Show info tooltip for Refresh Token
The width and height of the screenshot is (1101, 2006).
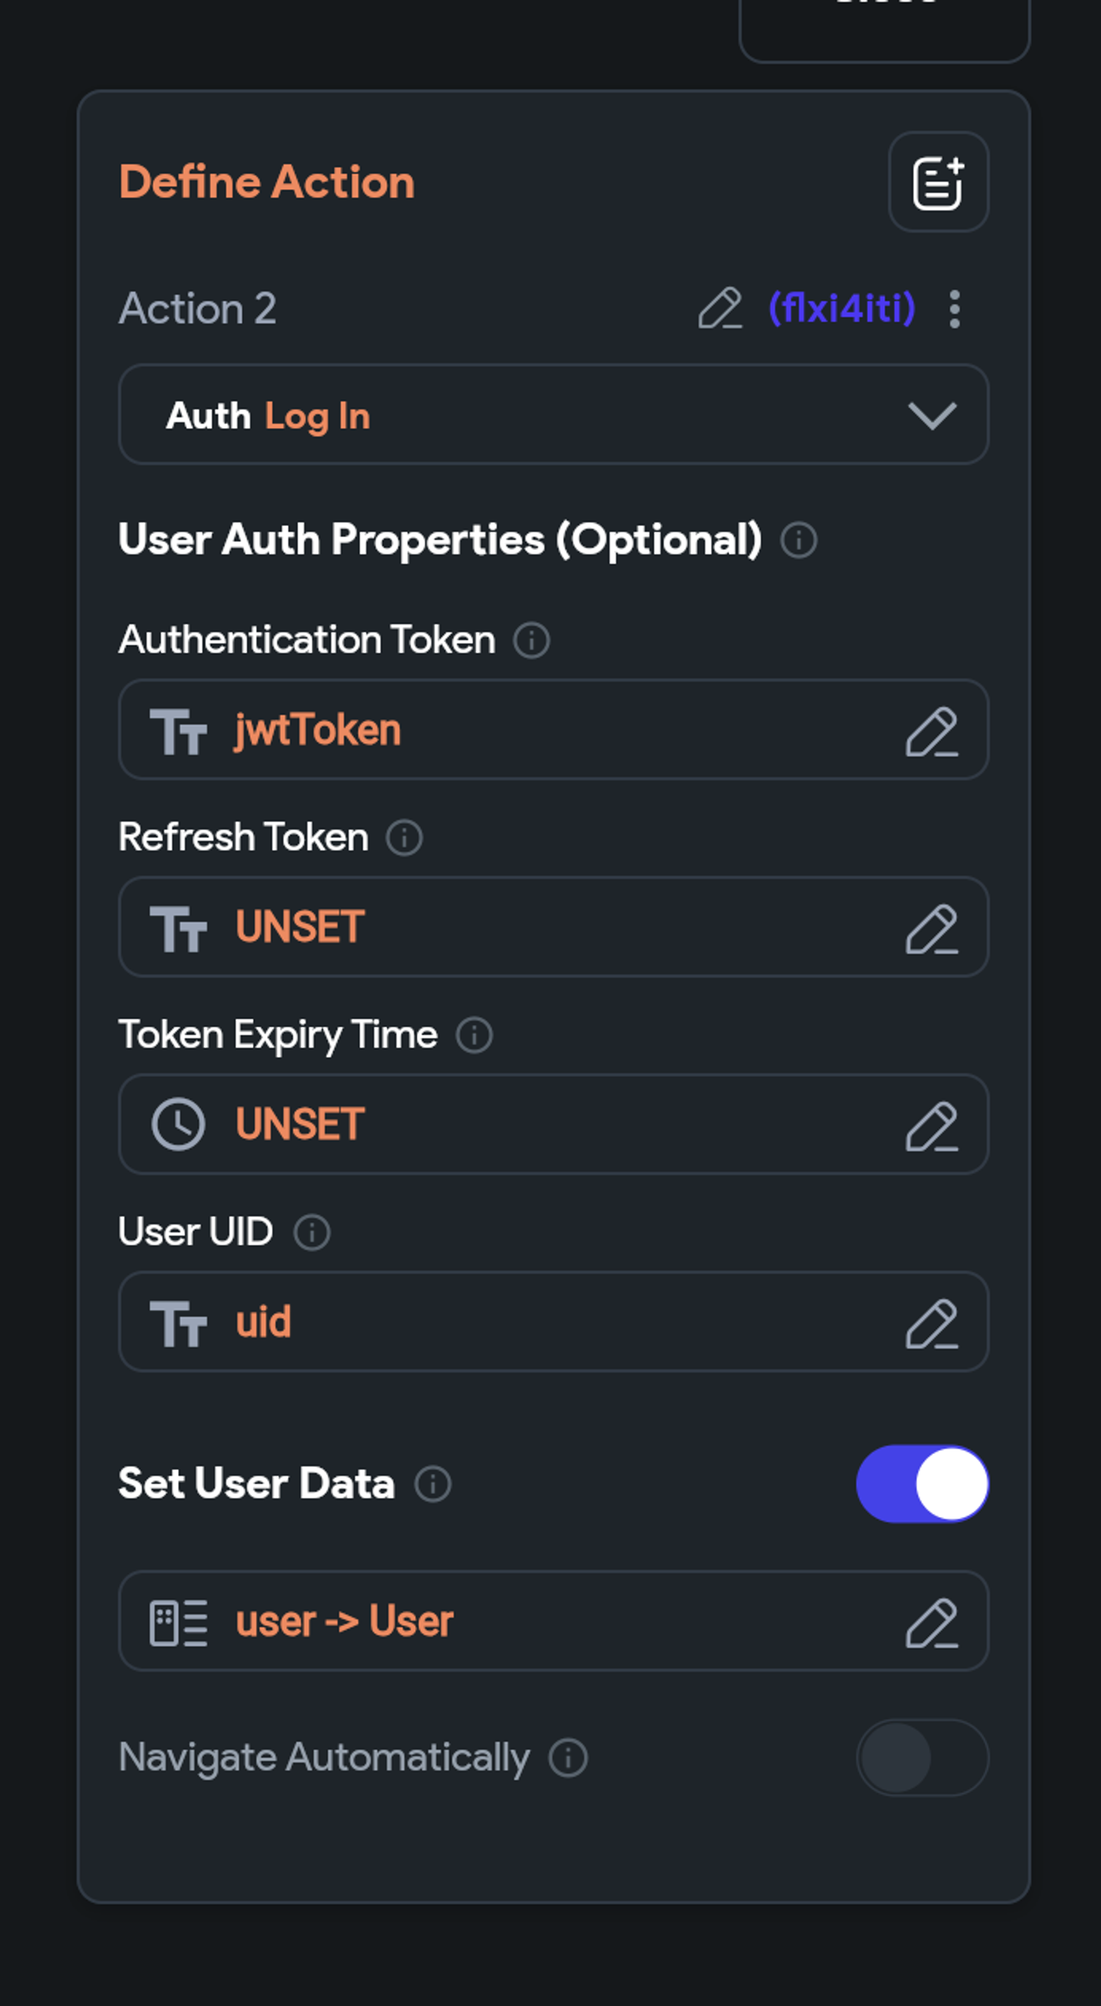[x=405, y=838]
